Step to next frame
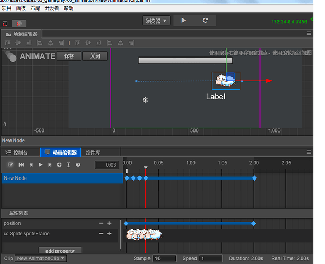This screenshot has height=264, width=325. pyautogui.click(x=50, y=165)
